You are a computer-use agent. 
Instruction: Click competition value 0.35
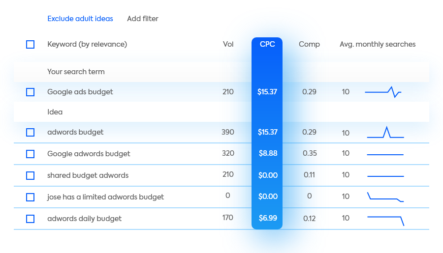(310, 153)
